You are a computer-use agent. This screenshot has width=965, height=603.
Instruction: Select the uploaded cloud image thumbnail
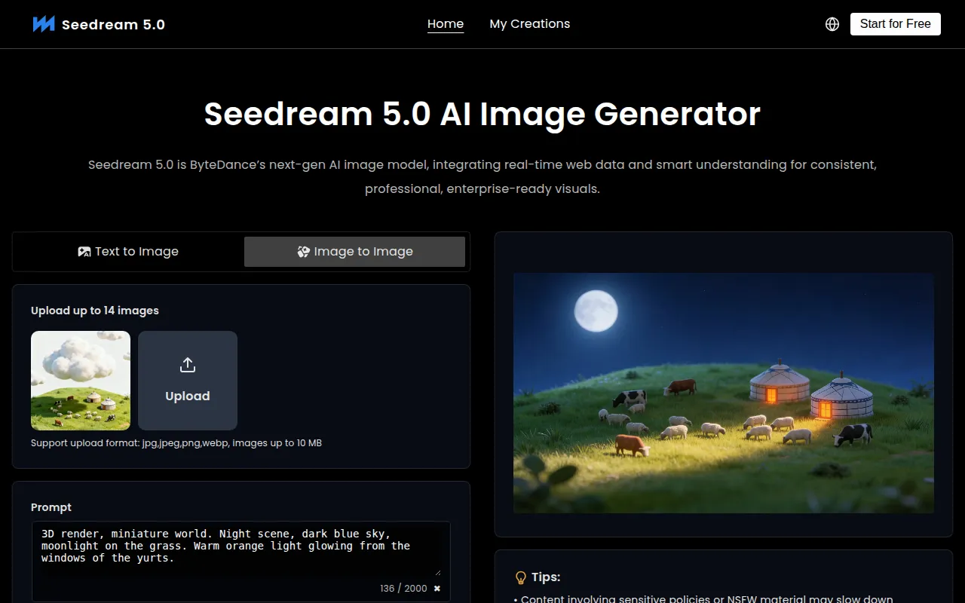click(x=80, y=380)
